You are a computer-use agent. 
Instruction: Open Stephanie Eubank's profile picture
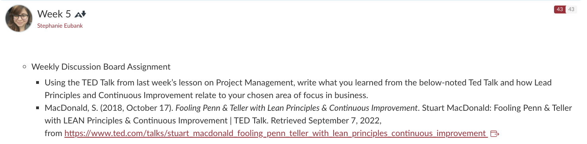[x=19, y=19]
